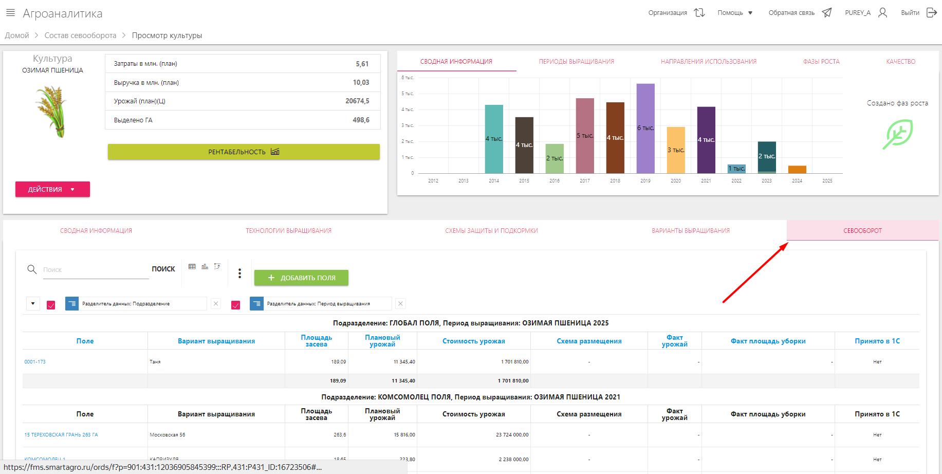Expand the Помощь dropdown menu
Image resolution: width=942 pixels, height=474 pixels.
(x=735, y=13)
